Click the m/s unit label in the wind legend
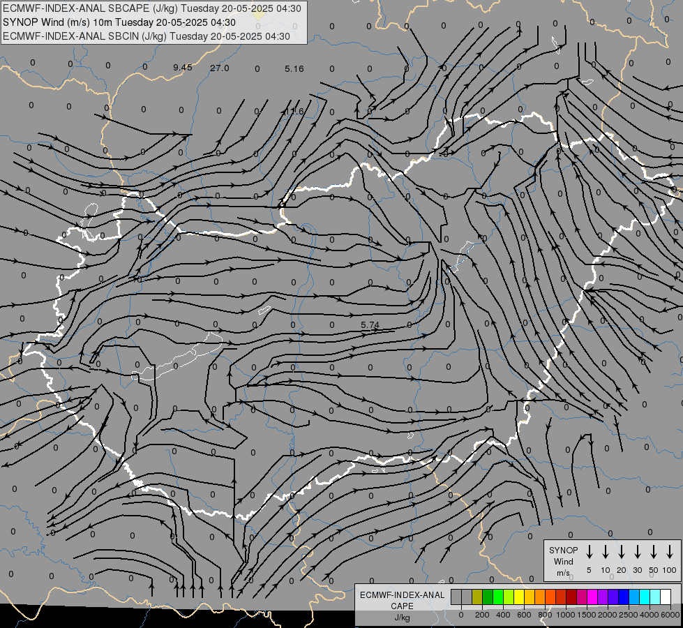This screenshot has width=683, height=628. tap(563, 573)
